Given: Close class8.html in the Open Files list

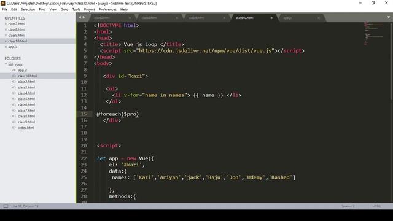Looking at the screenshot, I should 6,29.
